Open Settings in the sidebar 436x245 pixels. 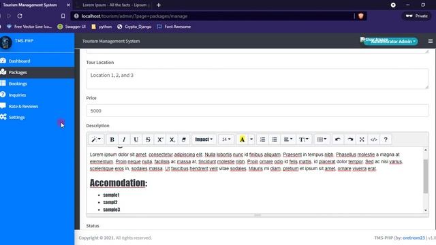point(37,117)
